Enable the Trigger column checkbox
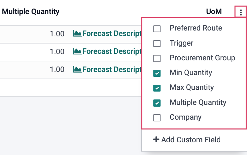 tap(157, 44)
